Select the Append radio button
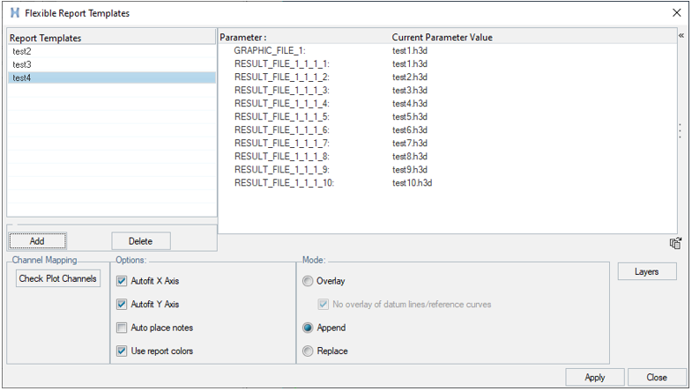Screen dimensions: 692x391 click(x=308, y=328)
